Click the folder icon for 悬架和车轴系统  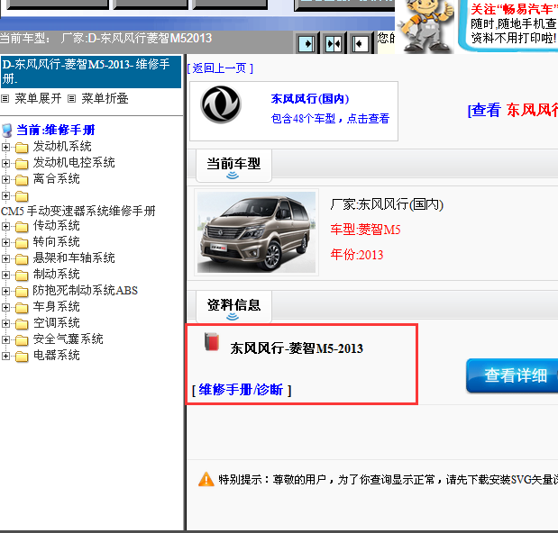tap(22, 259)
